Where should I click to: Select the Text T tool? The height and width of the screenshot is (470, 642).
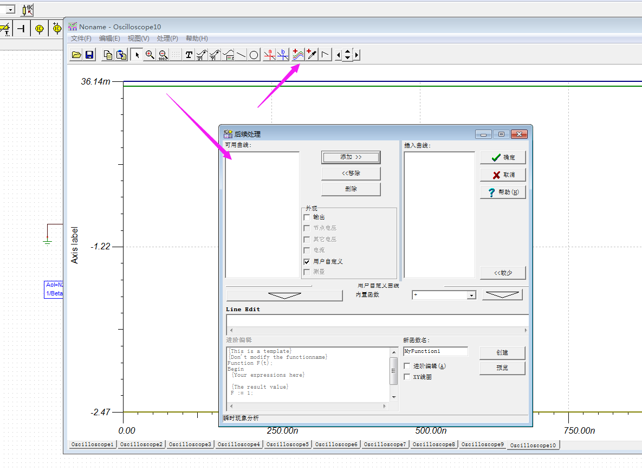[x=189, y=55]
